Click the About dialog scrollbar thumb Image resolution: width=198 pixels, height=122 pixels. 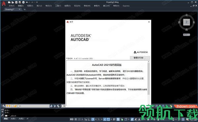(148, 79)
